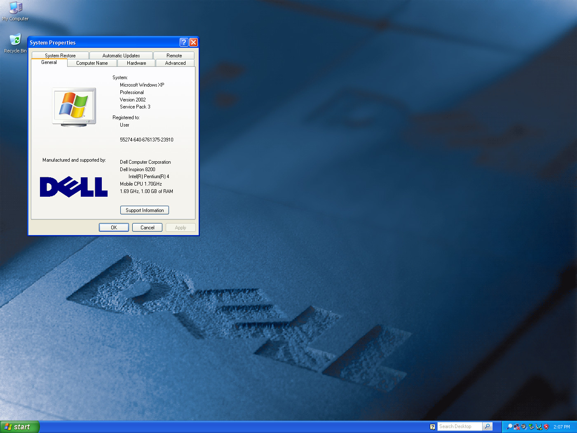Click the Search Desktop magnifier button

(488, 426)
